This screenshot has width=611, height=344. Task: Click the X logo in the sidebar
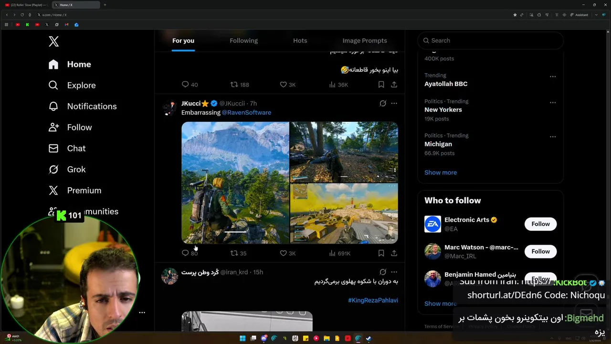[53, 42]
